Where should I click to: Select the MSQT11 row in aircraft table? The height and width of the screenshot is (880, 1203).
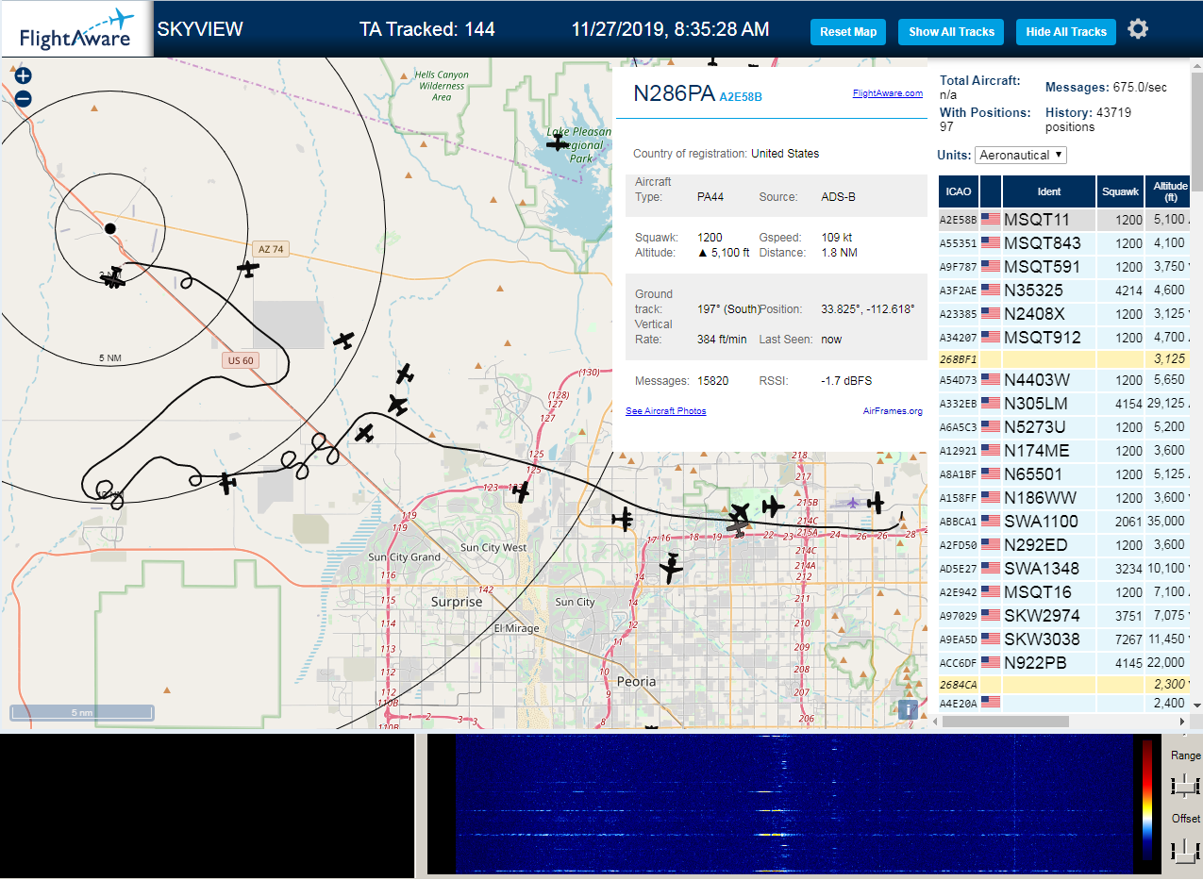(1065, 219)
